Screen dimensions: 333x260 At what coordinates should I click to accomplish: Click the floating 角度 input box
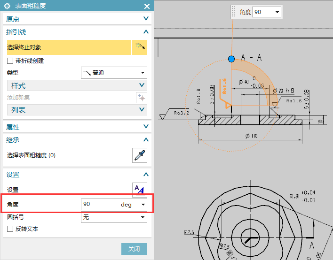(x=263, y=12)
